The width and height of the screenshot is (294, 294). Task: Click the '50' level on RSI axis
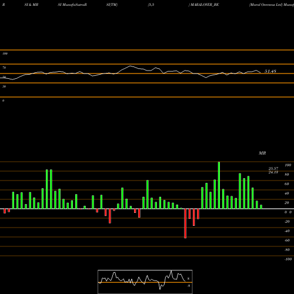tap(4, 77)
